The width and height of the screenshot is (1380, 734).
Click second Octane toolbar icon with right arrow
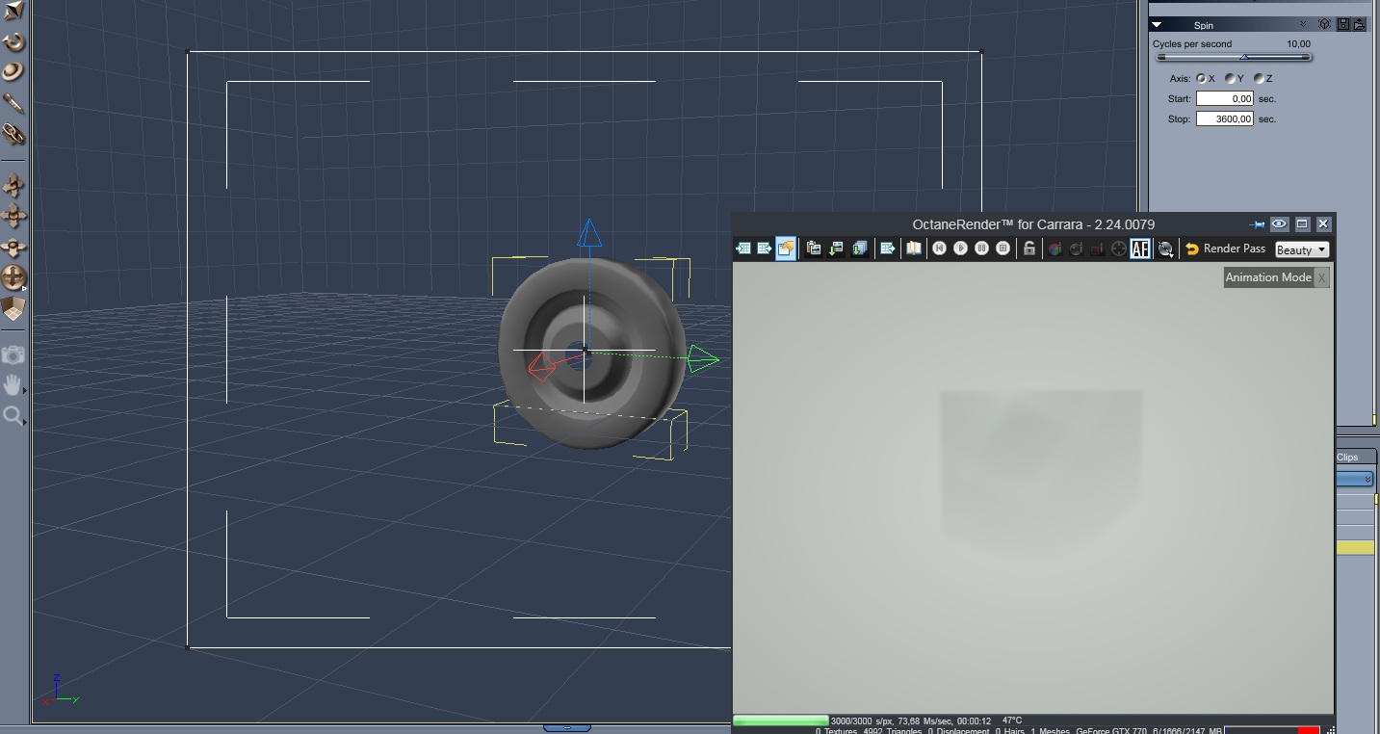[764, 249]
